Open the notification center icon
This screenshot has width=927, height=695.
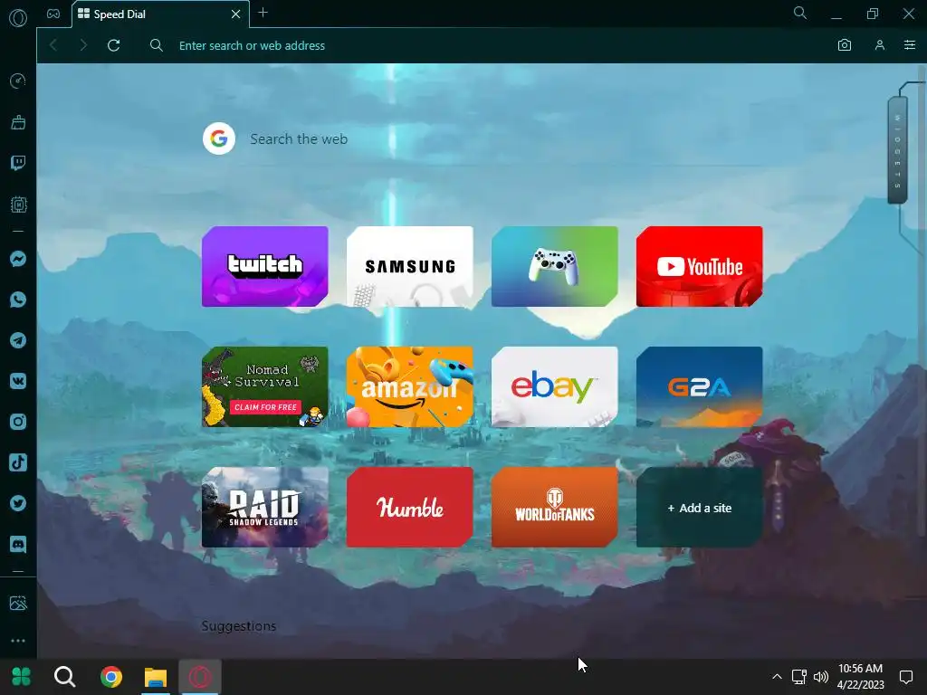[905, 677]
